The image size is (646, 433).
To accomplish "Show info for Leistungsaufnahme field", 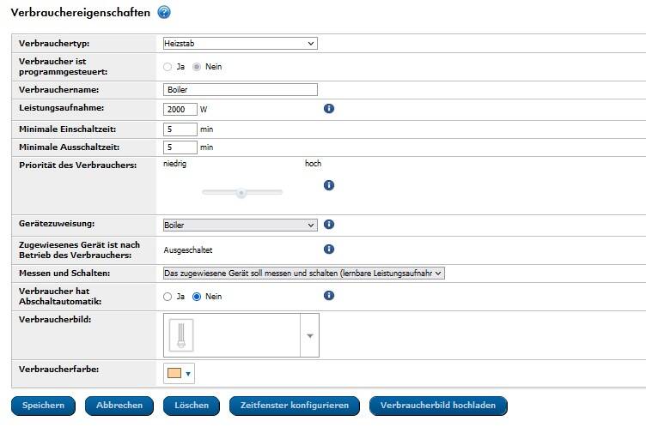I will (329, 109).
